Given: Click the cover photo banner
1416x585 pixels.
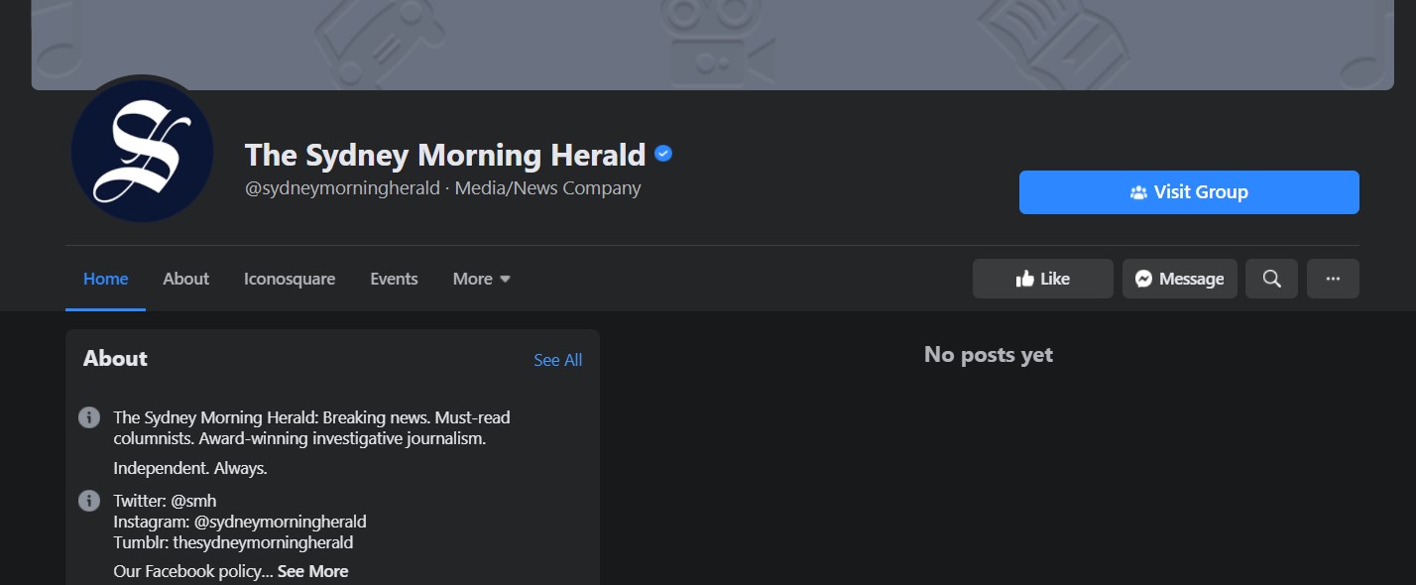Looking at the screenshot, I should point(712,45).
